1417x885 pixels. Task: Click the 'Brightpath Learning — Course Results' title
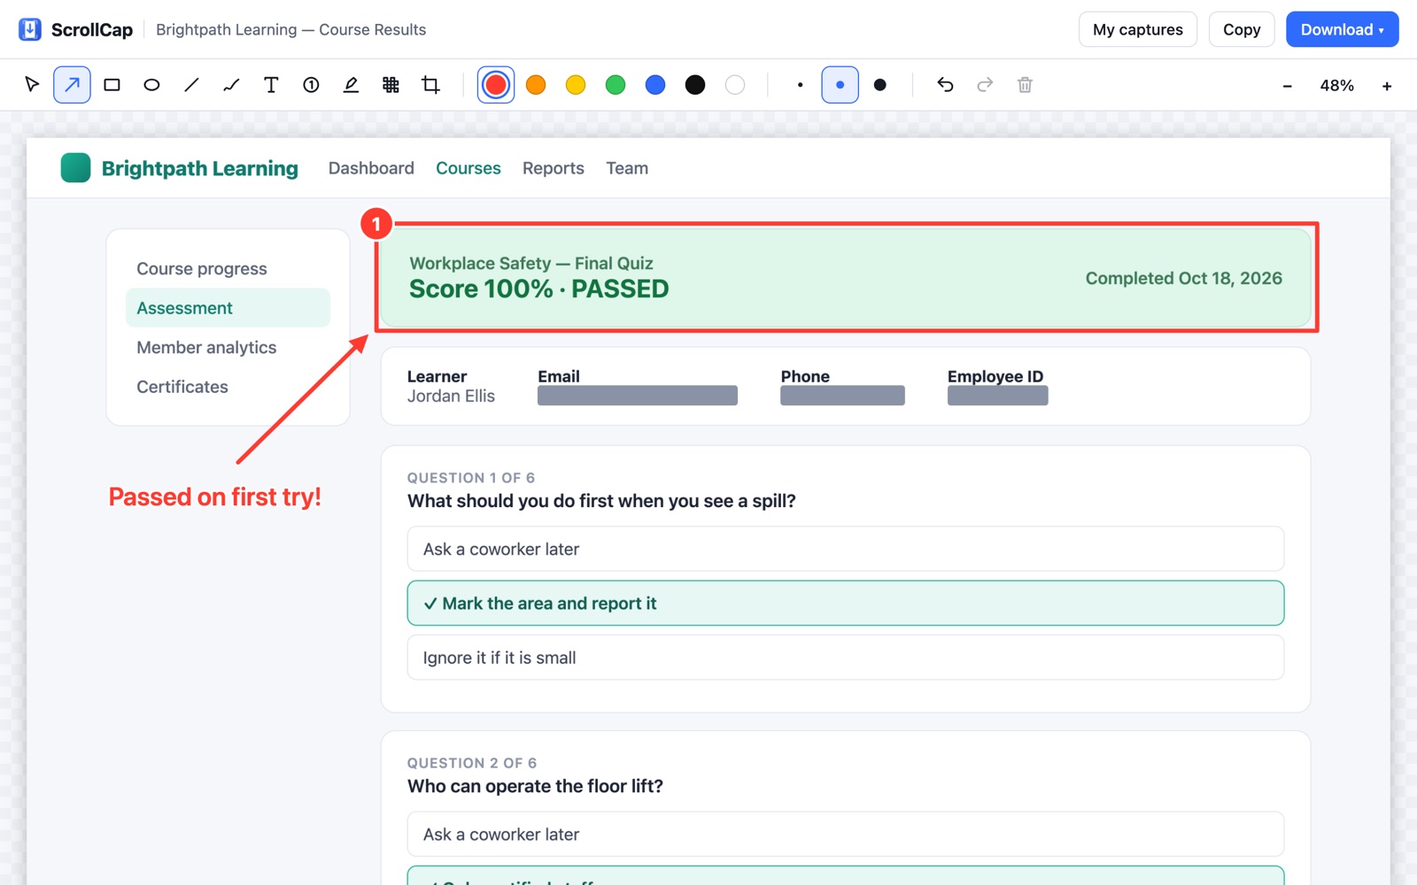tap(290, 29)
